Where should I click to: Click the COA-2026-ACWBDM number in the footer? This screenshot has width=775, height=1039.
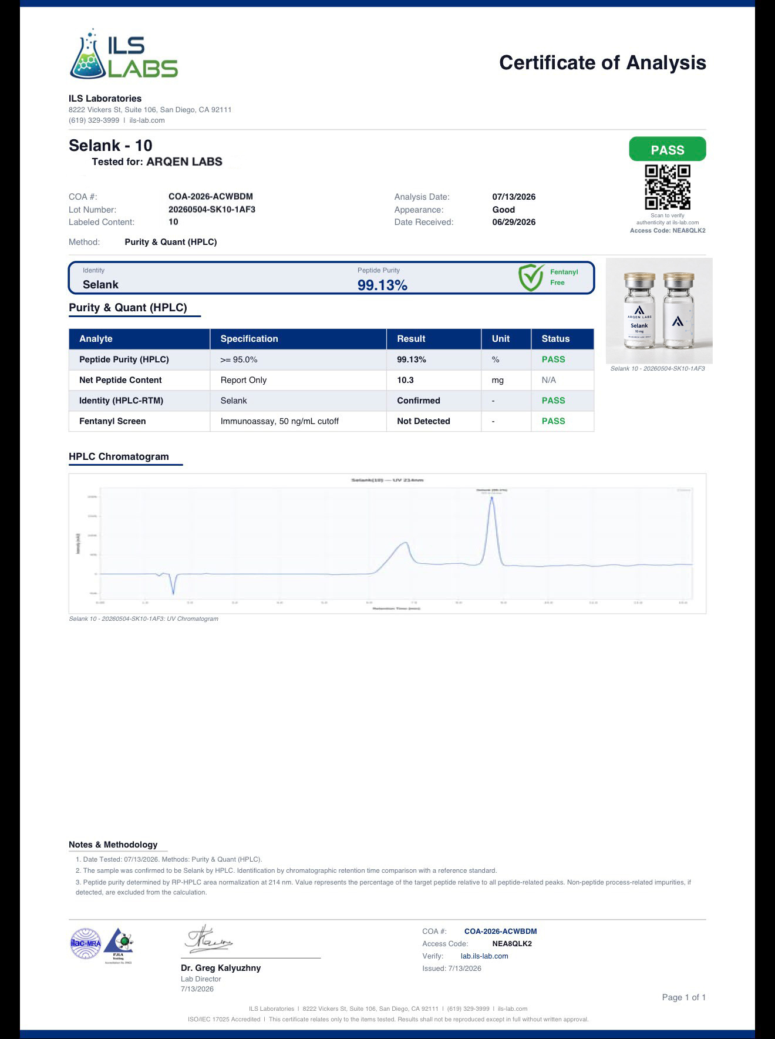[x=500, y=931]
